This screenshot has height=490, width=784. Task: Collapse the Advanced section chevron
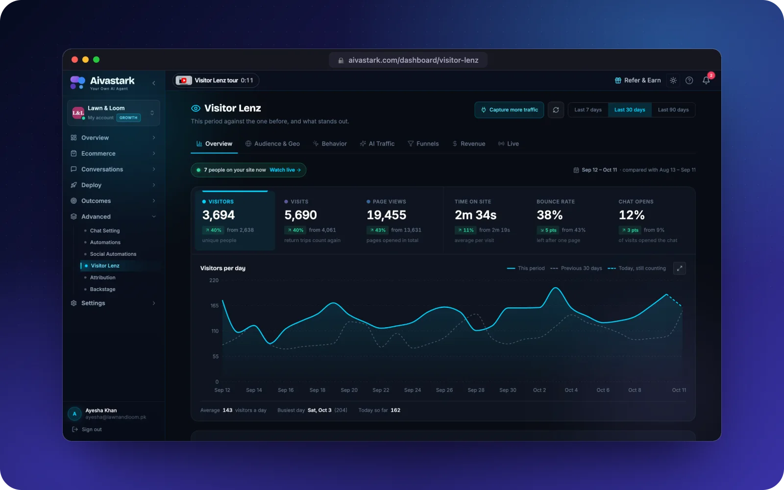[x=154, y=216]
